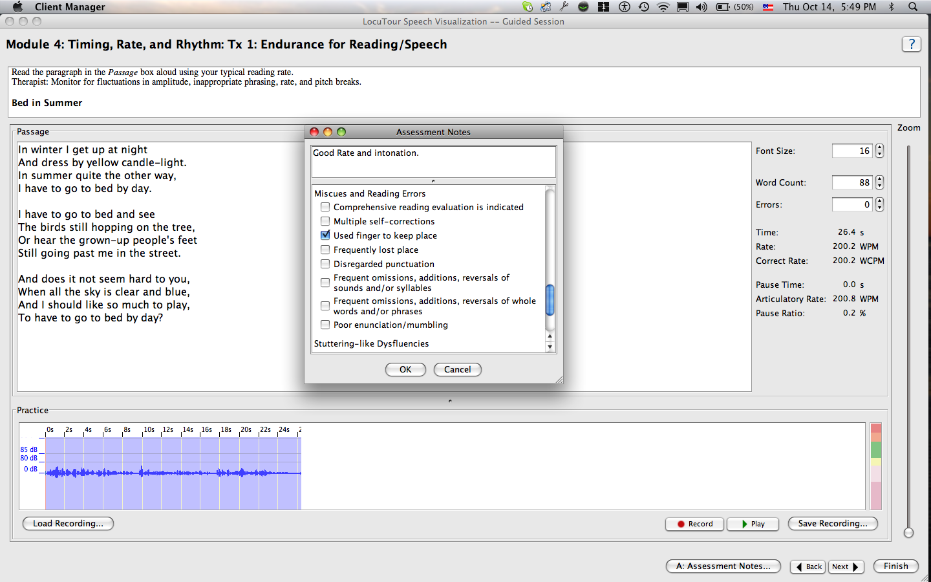Check Poor enunciation/mumbling

[325, 325]
